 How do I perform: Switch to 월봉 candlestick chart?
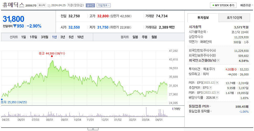(x=154, y=37)
